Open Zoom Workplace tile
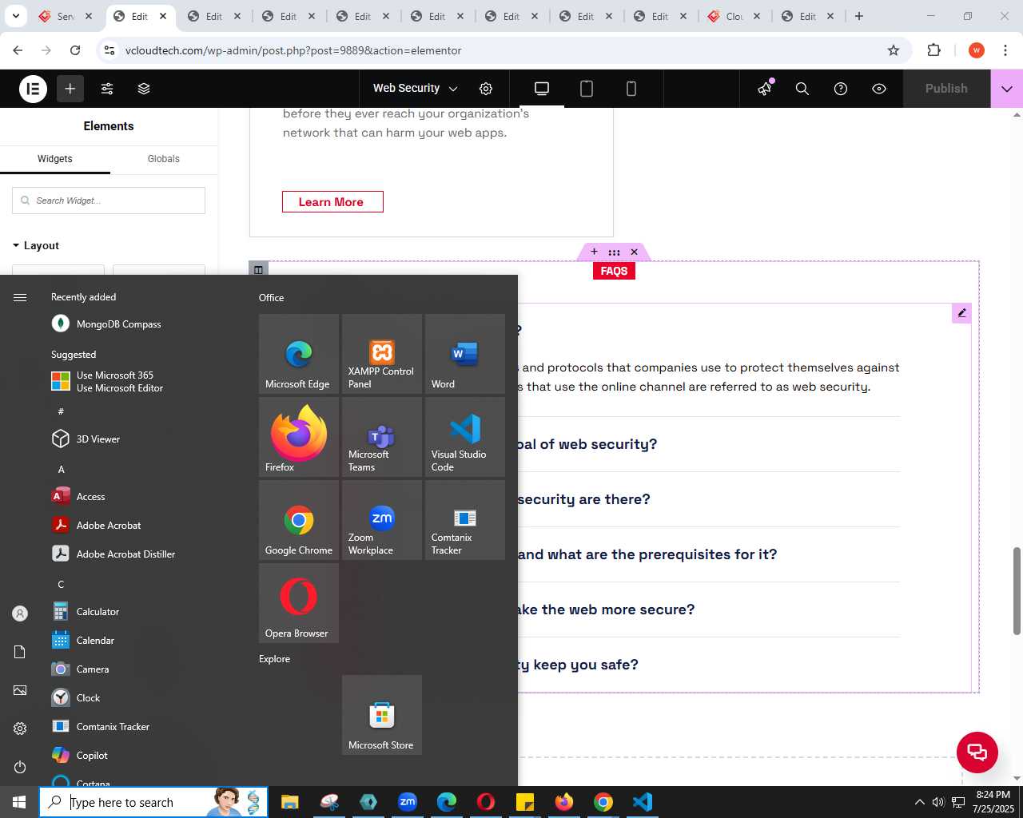The height and width of the screenshot is (818, 1023). [382, 520]
